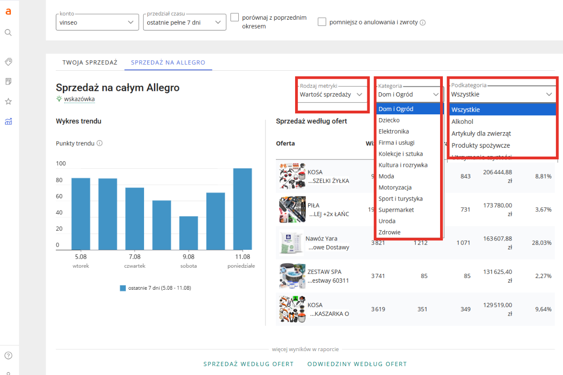Click the Oferta column header

(x=285, y=143)
